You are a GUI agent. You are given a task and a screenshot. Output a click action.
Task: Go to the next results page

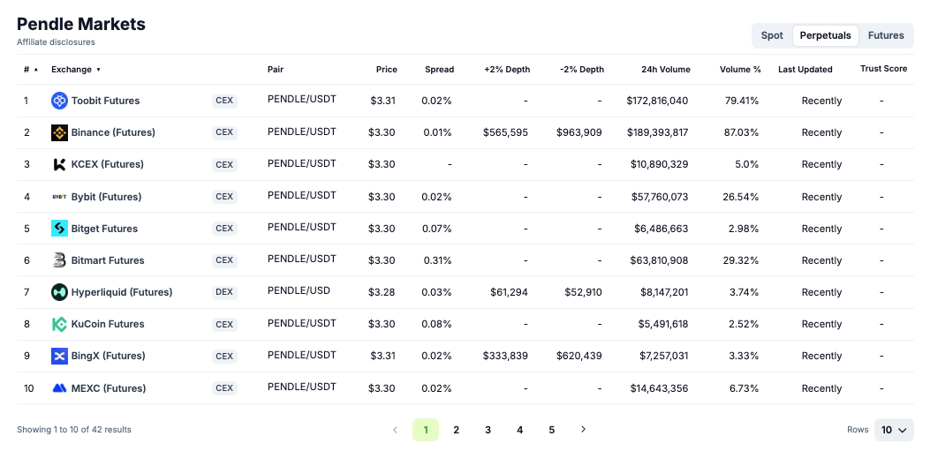tap(583, 430)
